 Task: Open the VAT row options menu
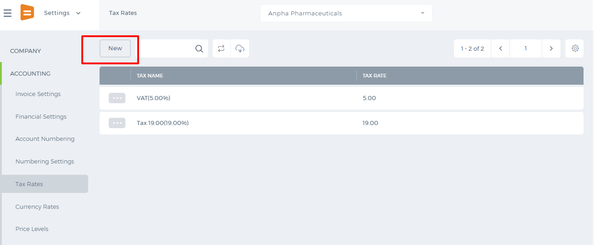pos(117,98)
